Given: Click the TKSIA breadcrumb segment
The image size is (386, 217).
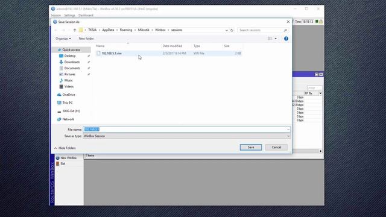Looking at the screenshot, I should [92, 30].
